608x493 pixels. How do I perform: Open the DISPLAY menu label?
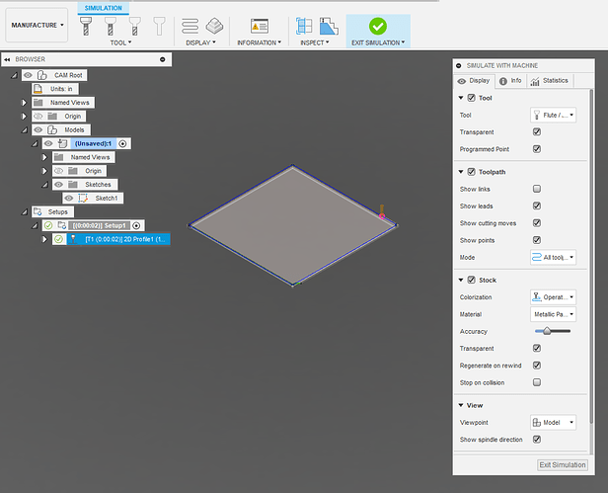[x=201, y=42]
